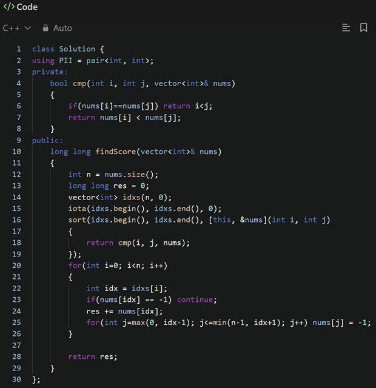Select the Code tab label
Viewport: 376px width, 388px height.
27,7
